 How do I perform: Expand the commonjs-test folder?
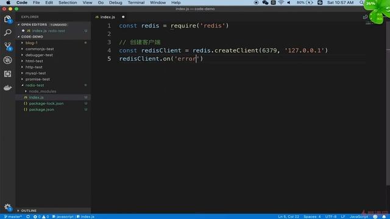(40, 49)
